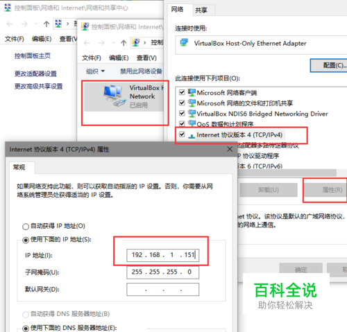Go back in Network and Sharing Center window
347x332 pixels.
point(10,24)
